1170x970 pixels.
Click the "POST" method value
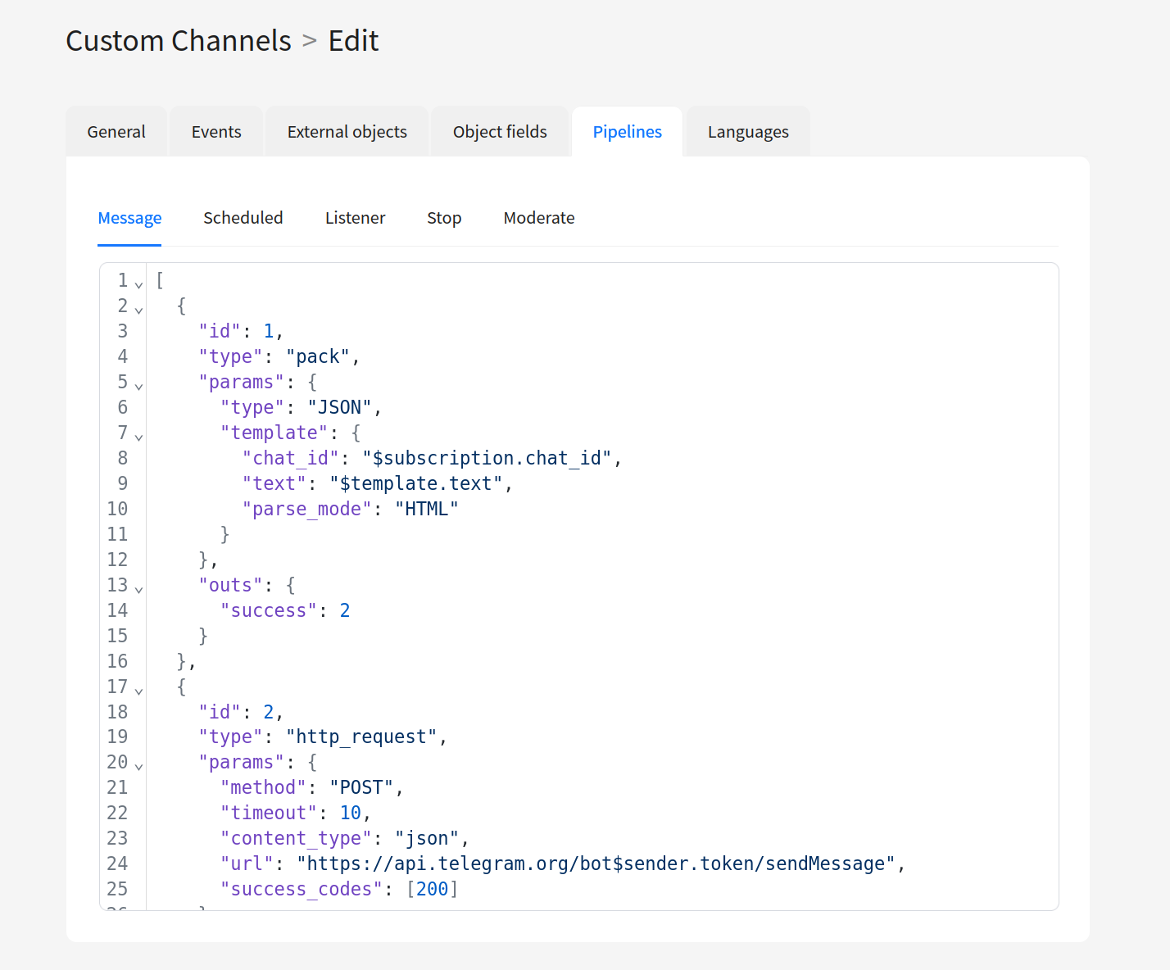point(361,787)
